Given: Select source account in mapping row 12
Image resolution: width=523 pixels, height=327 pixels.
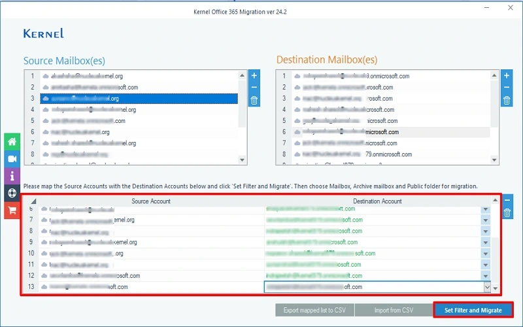Looking at the screenshot, I should [x=152, y=276].
